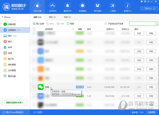This screenshot has width=159, height=115.
Task: Click the 96.45 MB app size cell
Action: pos(110,96)
